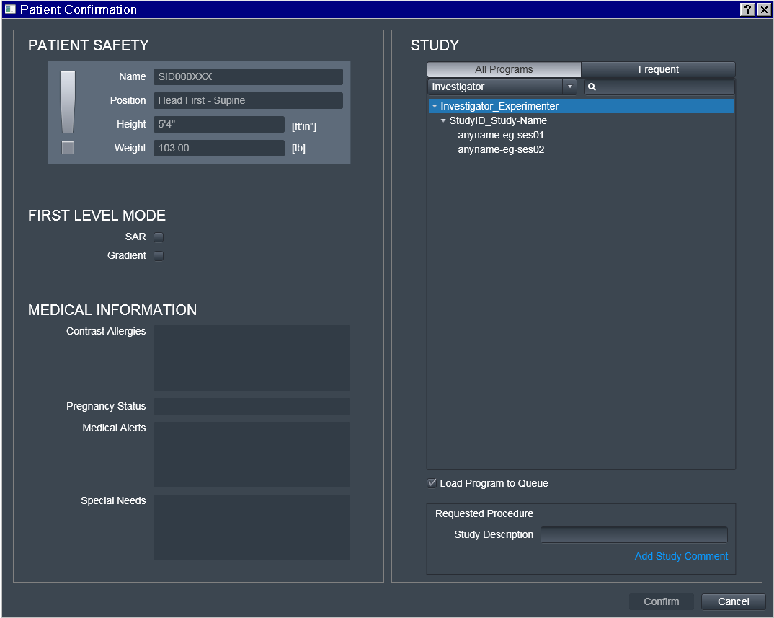Close the Patient Confirmation dialog
Viewport: 774px width, 618px height.
(764, 9)
